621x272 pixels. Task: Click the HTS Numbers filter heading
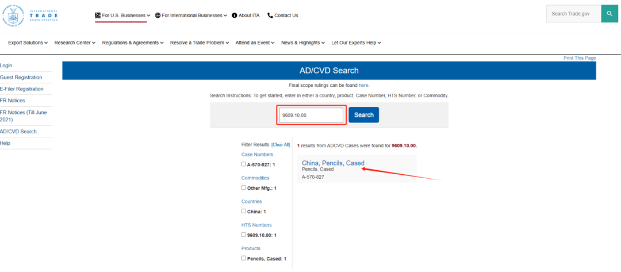click(x=256, y=225)
